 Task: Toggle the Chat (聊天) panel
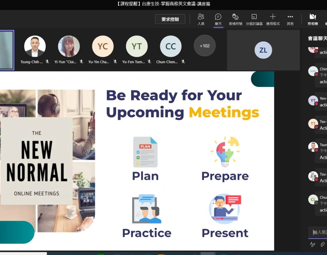coord(218,19)
